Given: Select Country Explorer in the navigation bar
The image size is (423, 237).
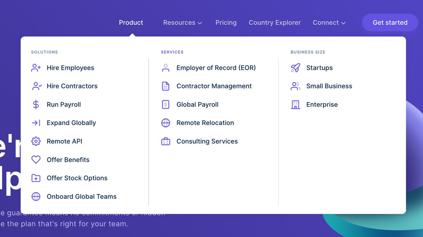Looking at the screenshot, I should (x=275, y=22).
